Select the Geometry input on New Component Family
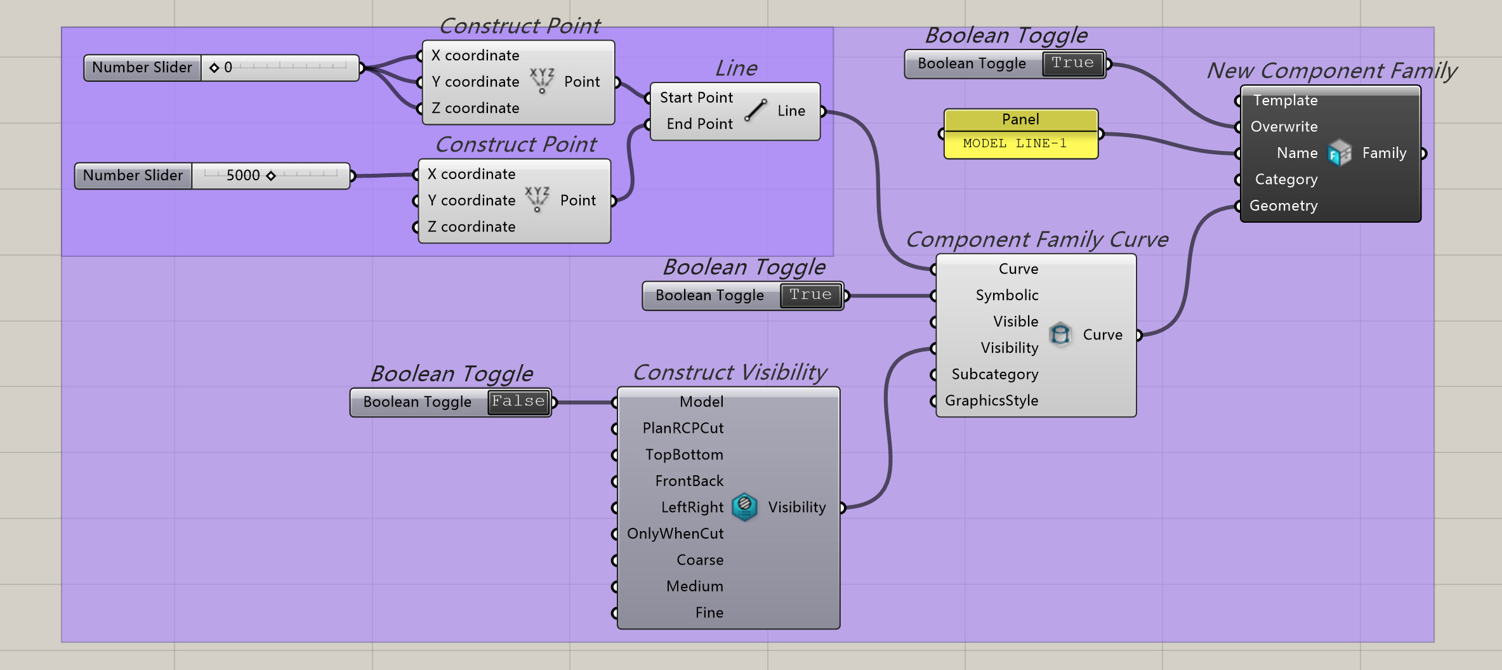This screenshot has width=1502, height=670. [x=1283, y=206]
